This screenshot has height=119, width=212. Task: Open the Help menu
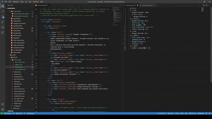coord(41,2)
